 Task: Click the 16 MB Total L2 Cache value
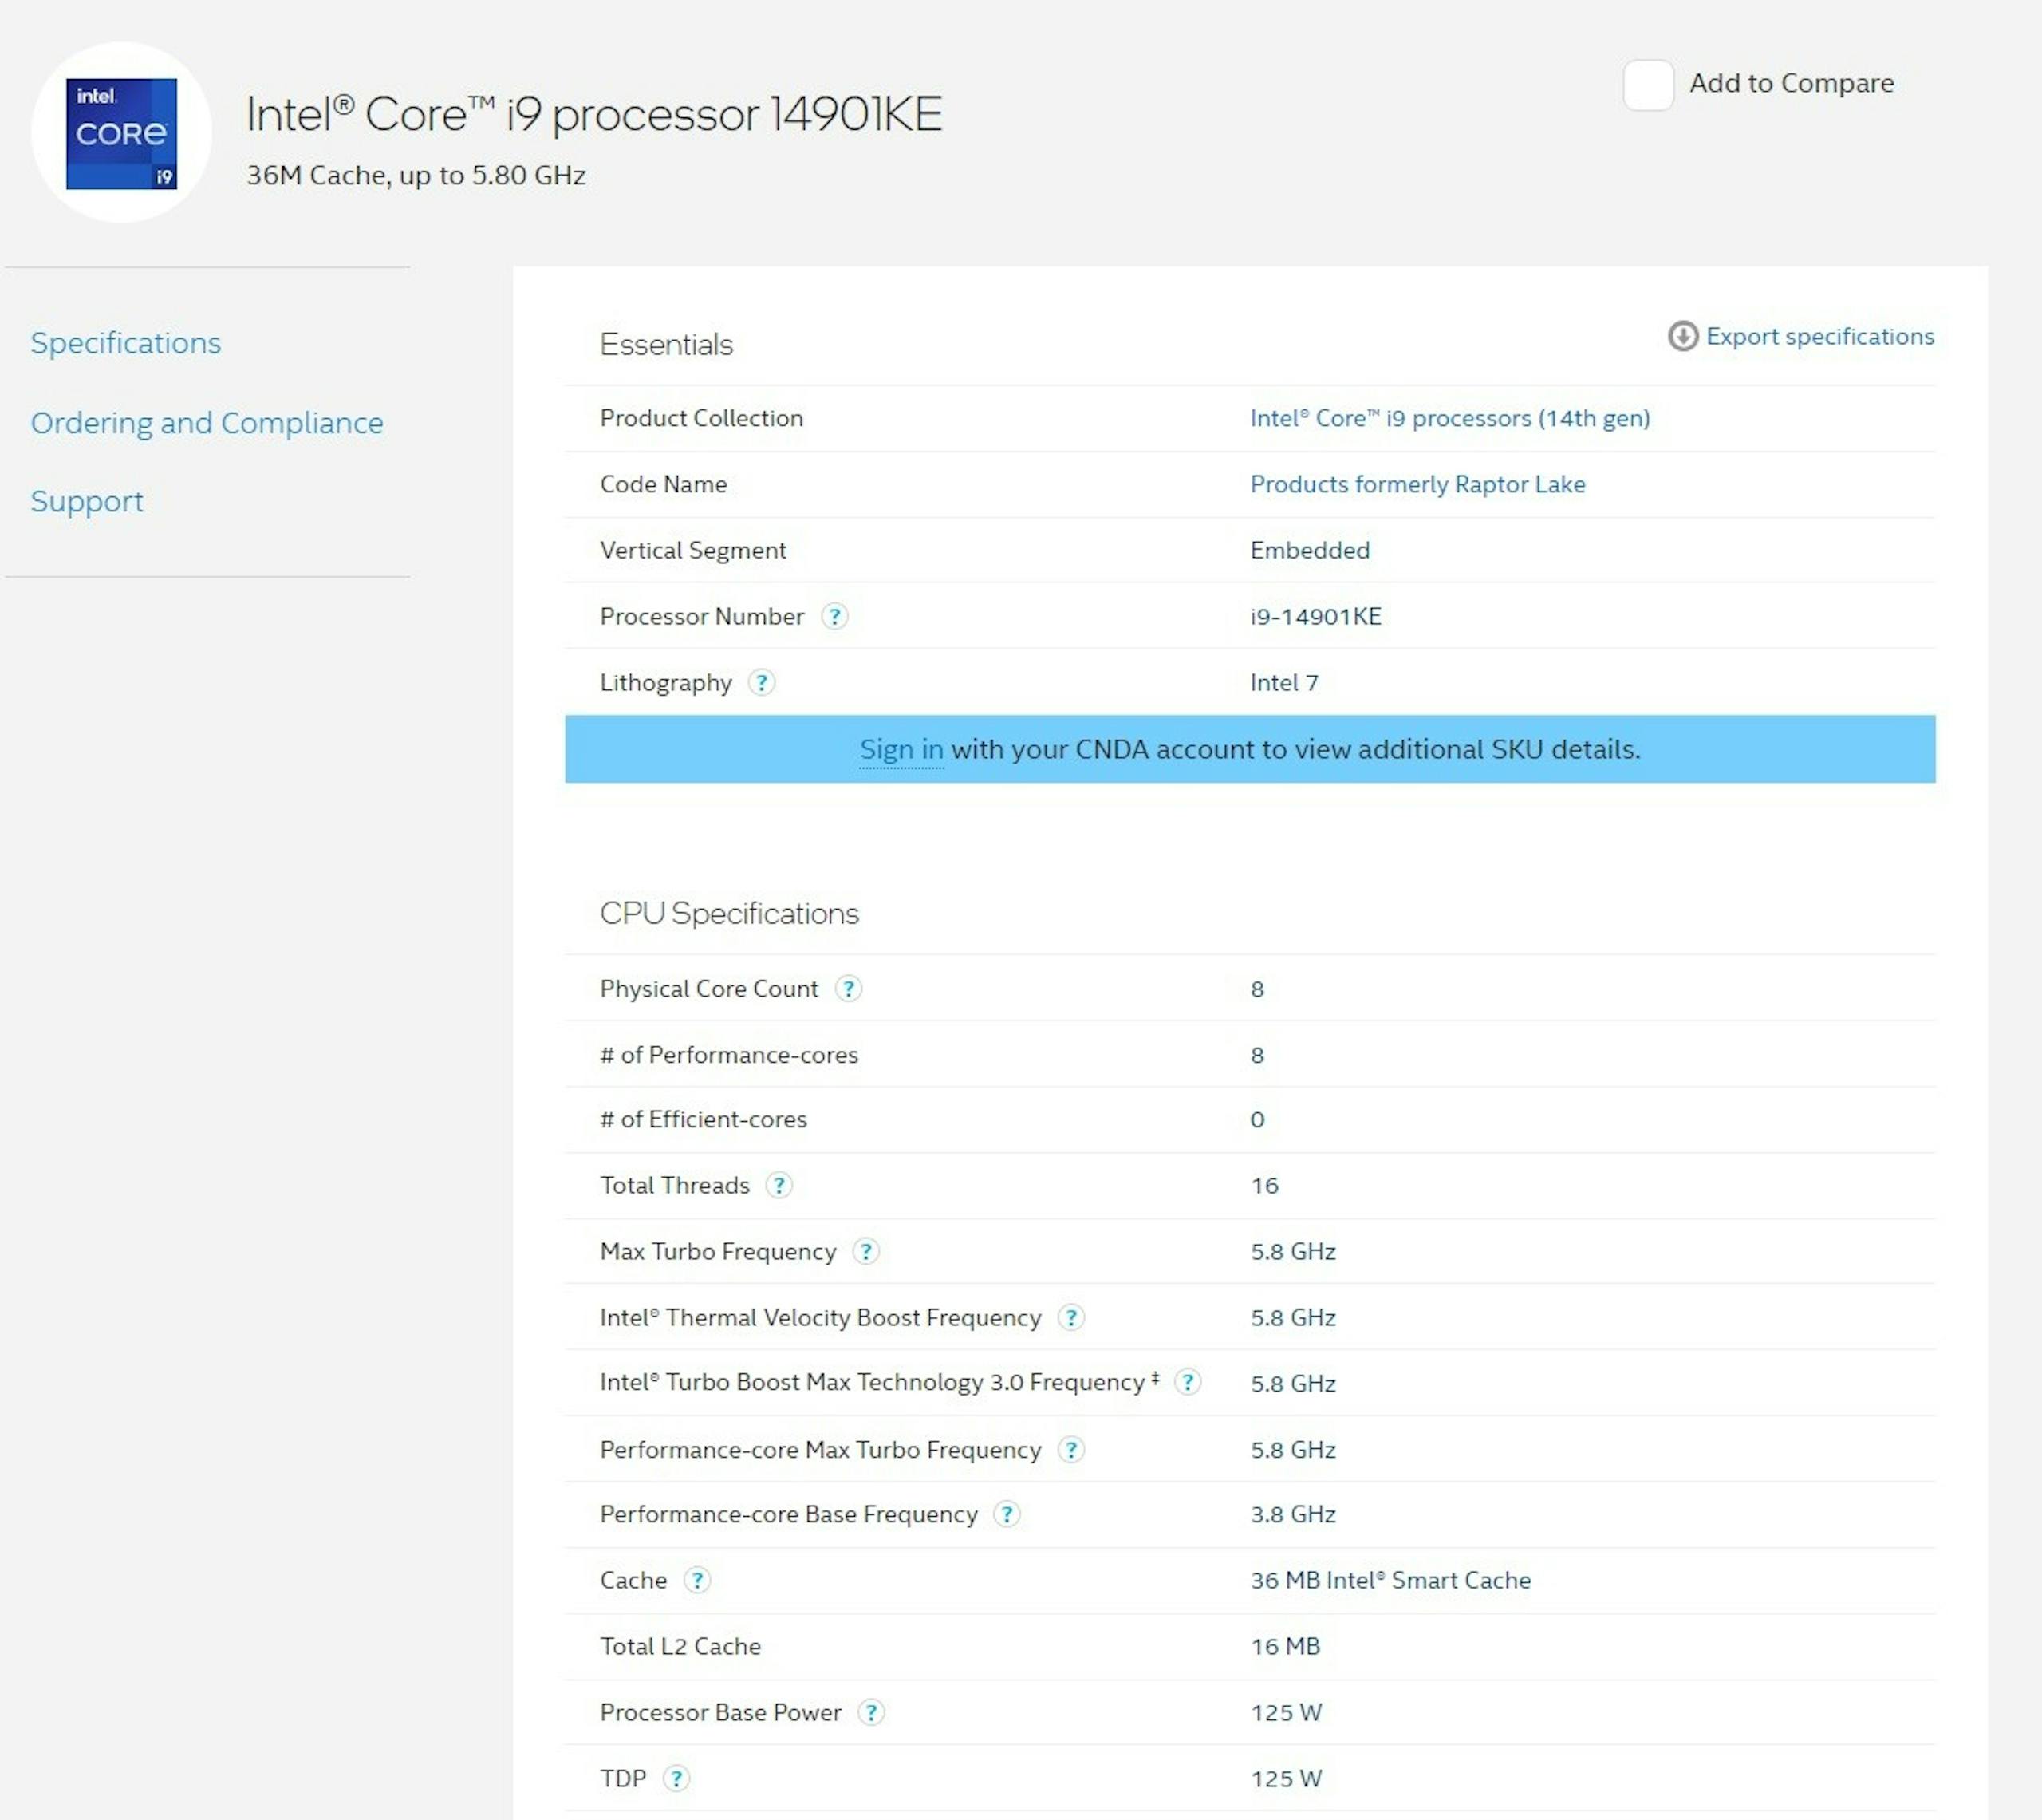(1284, 1646)
